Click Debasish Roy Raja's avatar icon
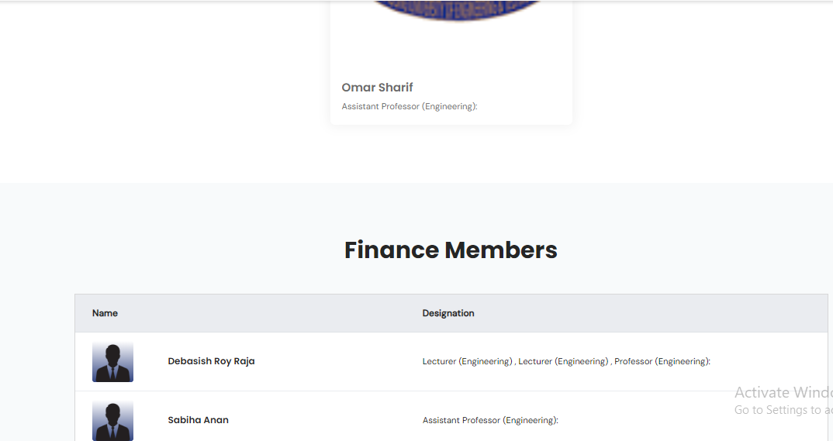 click(x=112, y=362)
